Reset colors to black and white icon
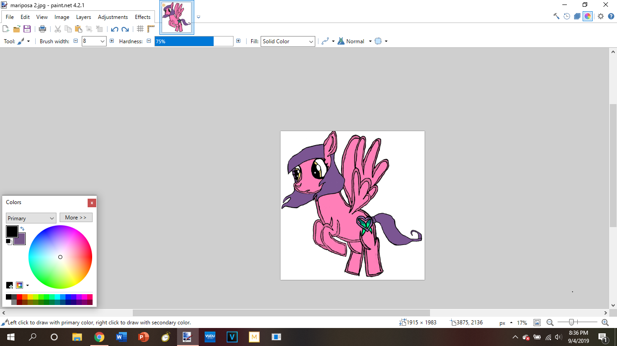 tap(9, 242)
